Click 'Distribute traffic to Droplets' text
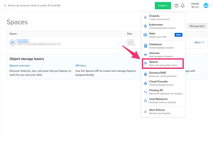Screen dimensions: 214x142 point(163,102)
